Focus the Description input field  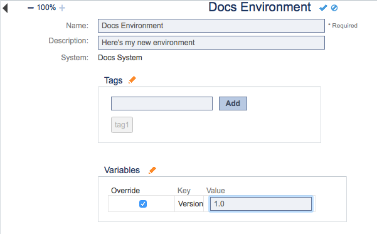[x=211, y=43]
